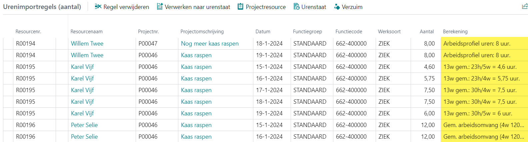Image resolution: width=528 pixels, height=142 pixels.
Task: Click the Aantal column header
Action: (x=426, y=32)
